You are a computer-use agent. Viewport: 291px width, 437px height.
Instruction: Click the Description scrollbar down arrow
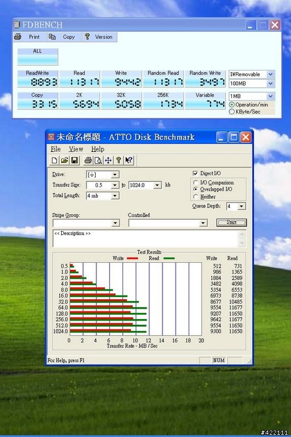click(242, 243)
